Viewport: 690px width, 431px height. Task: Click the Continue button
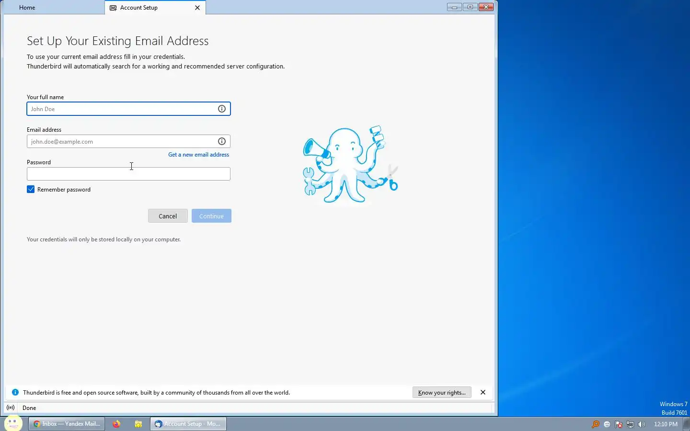[211, 216]
